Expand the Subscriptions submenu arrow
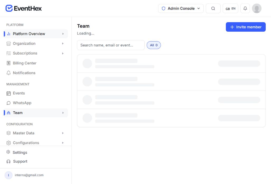 63,53
